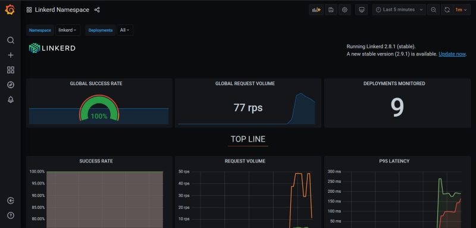The width and height of the screenshot is (476, 228).
Task: Add a panel with the chart-plus icon
Action: (316, 10)
